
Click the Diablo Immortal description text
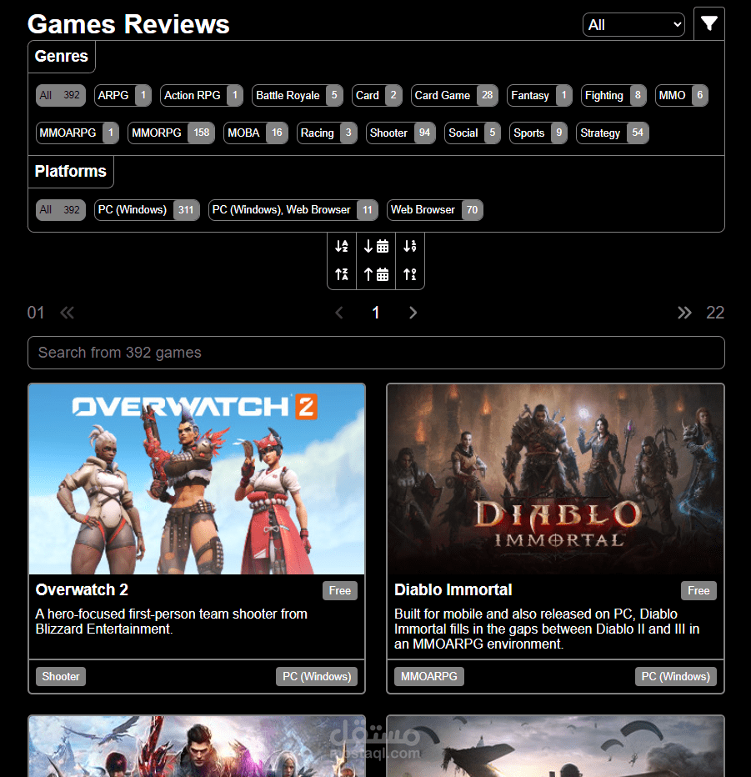tap(547, 629)
